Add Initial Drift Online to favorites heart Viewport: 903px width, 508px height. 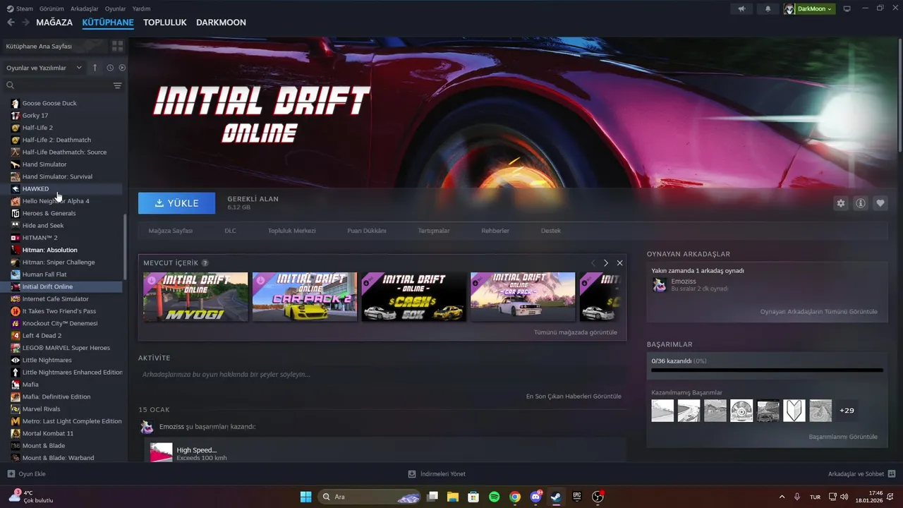coord(880,203)
